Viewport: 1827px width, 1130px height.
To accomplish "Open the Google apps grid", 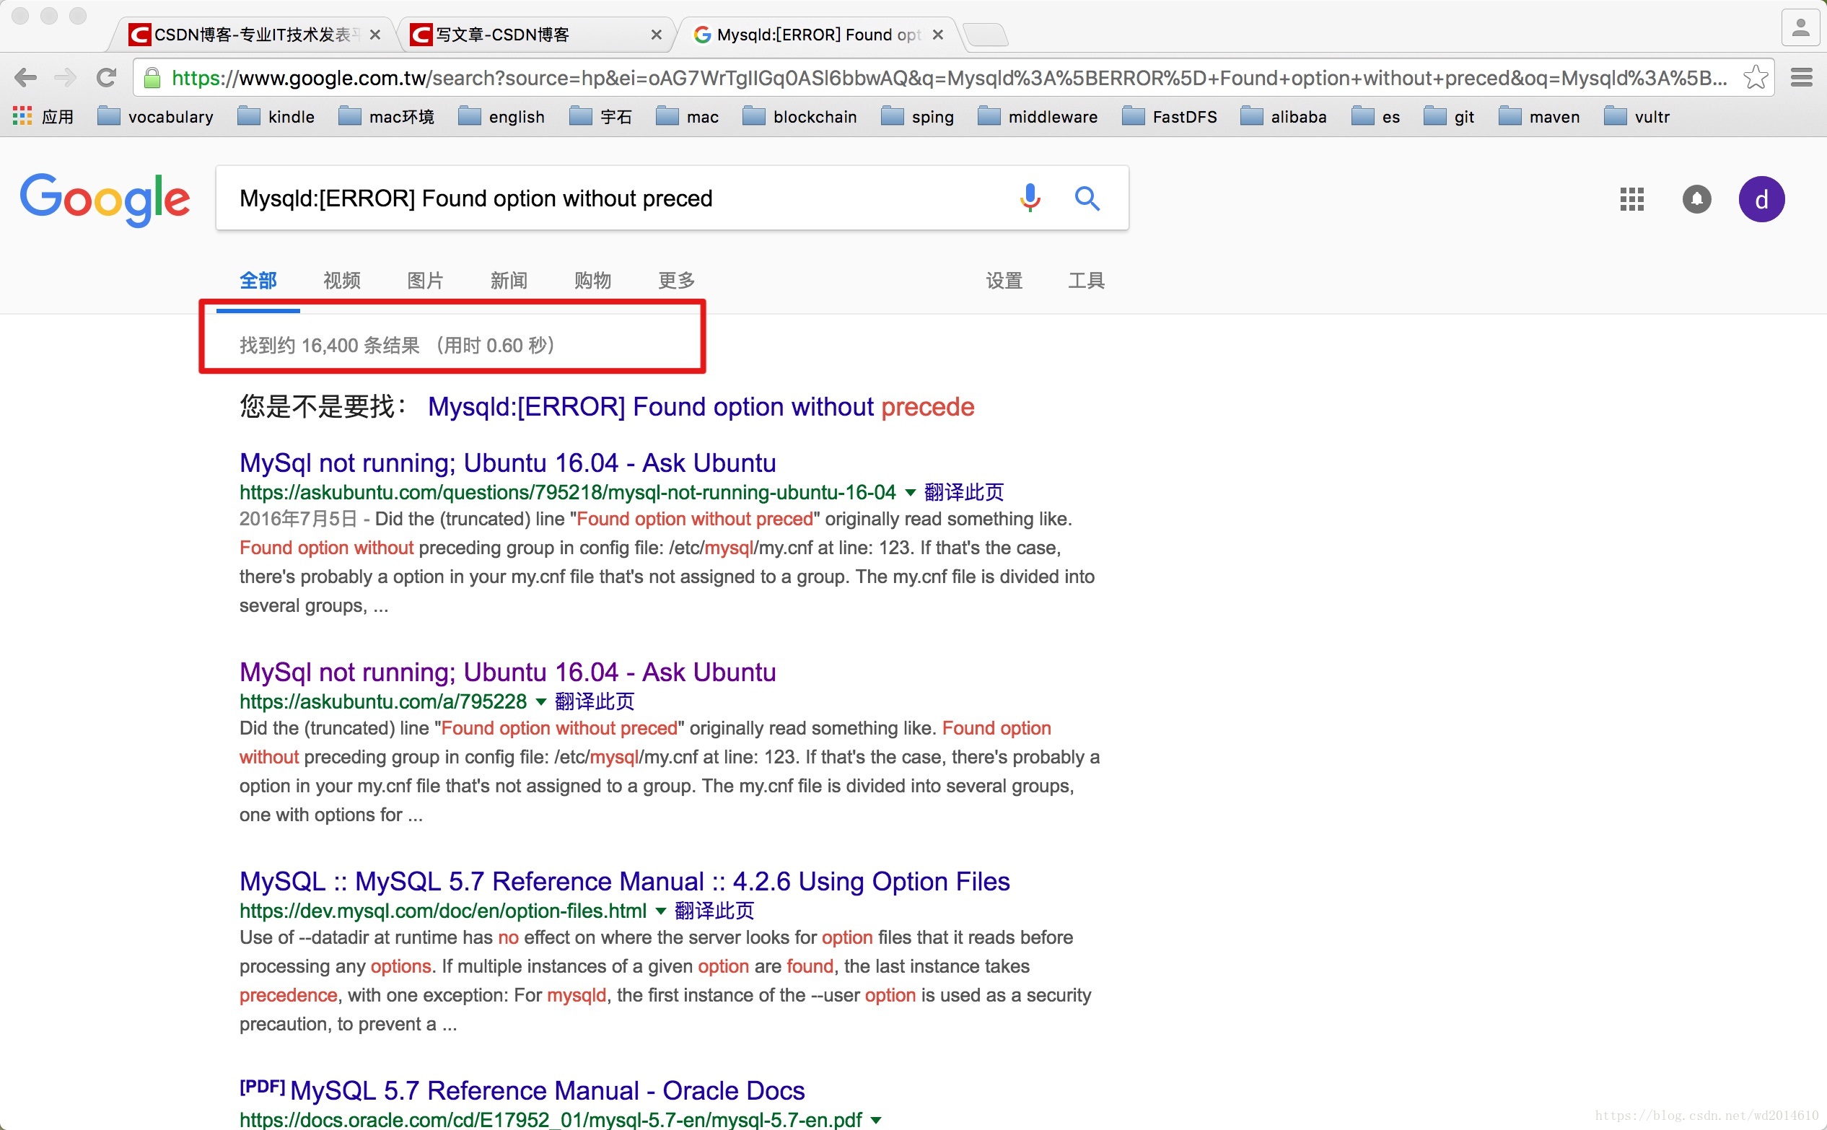I will [1632, 199].
